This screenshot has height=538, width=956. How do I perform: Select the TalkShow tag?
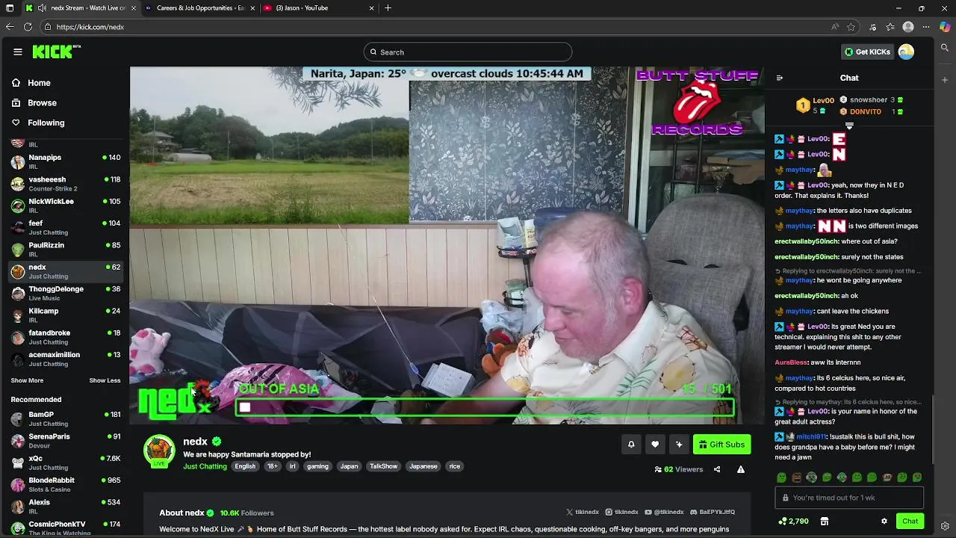384,466
